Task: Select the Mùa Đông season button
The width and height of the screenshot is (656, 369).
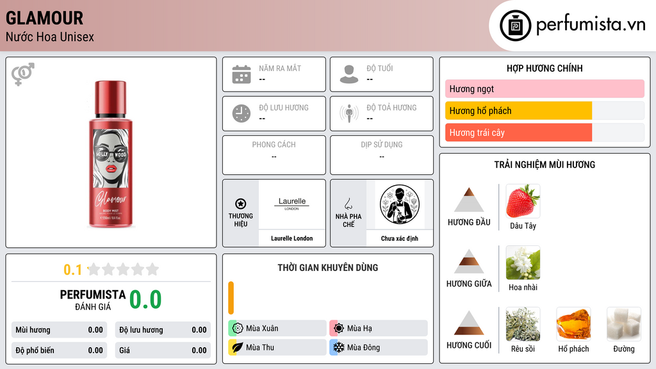Action: (379, 347)
